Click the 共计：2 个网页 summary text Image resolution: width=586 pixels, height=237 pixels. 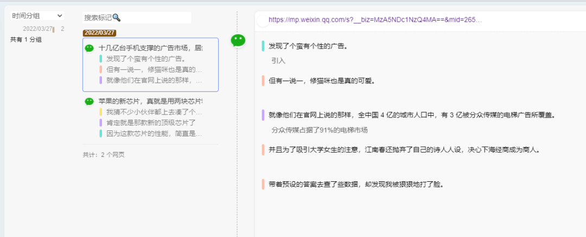104,155
